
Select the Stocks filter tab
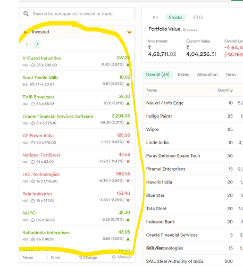pyautogui.click(x=175, y=18)
